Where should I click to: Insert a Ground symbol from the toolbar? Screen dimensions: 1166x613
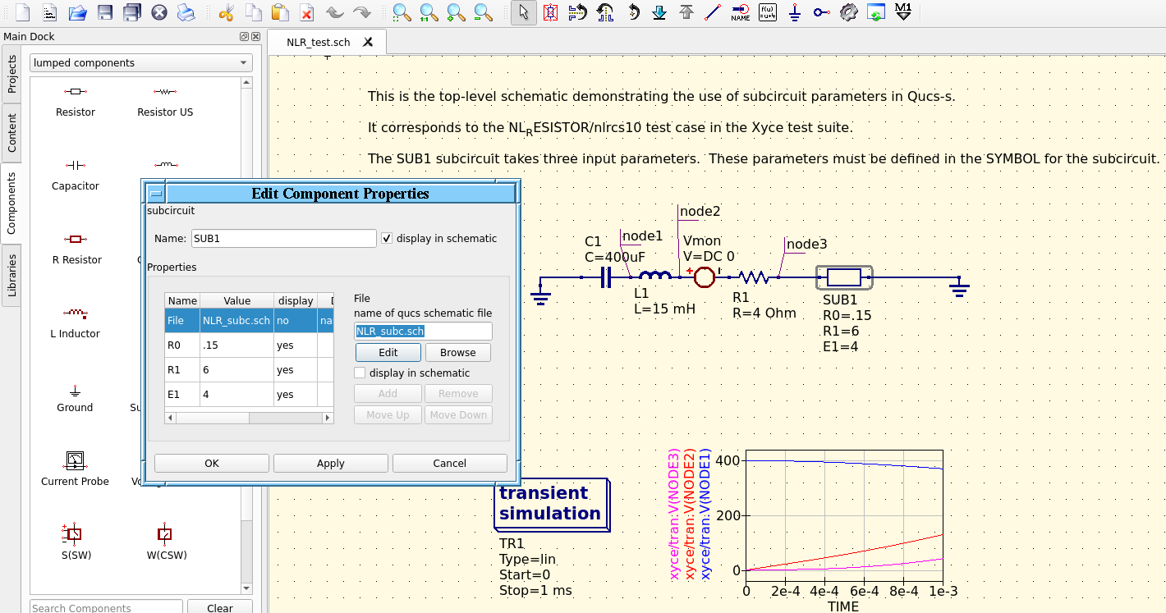pyautogui.click(x=795, y=12)
